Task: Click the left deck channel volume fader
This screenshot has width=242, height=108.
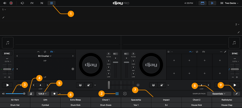Action: tap(115, 62)
